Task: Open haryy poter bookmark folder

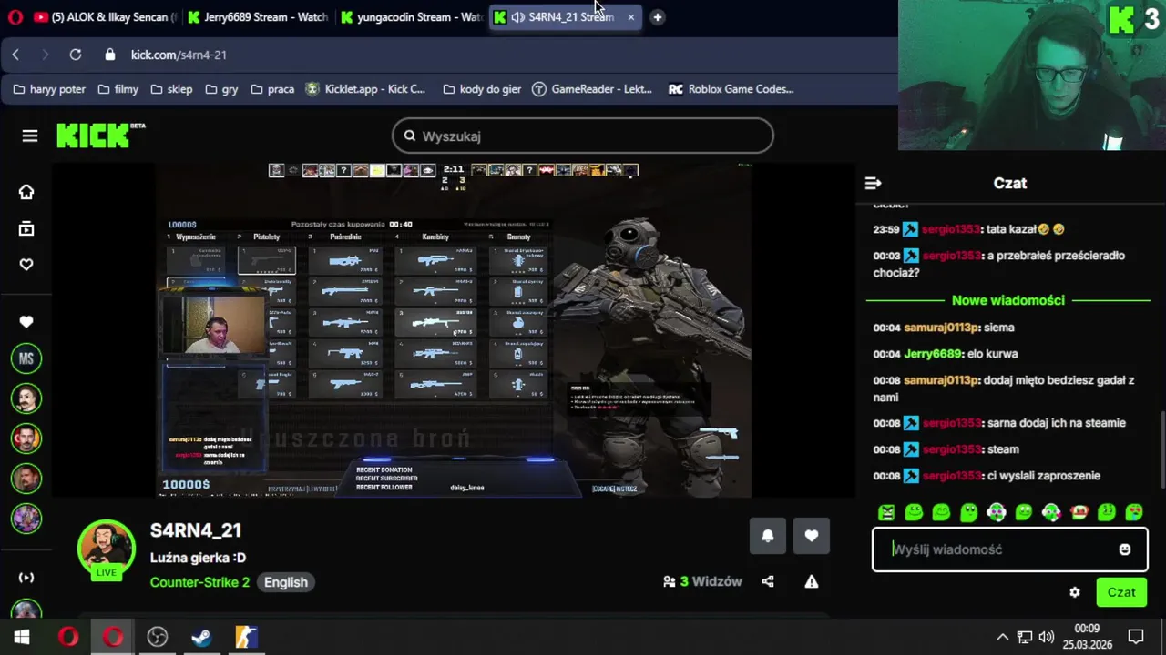Action: (49, 89)
